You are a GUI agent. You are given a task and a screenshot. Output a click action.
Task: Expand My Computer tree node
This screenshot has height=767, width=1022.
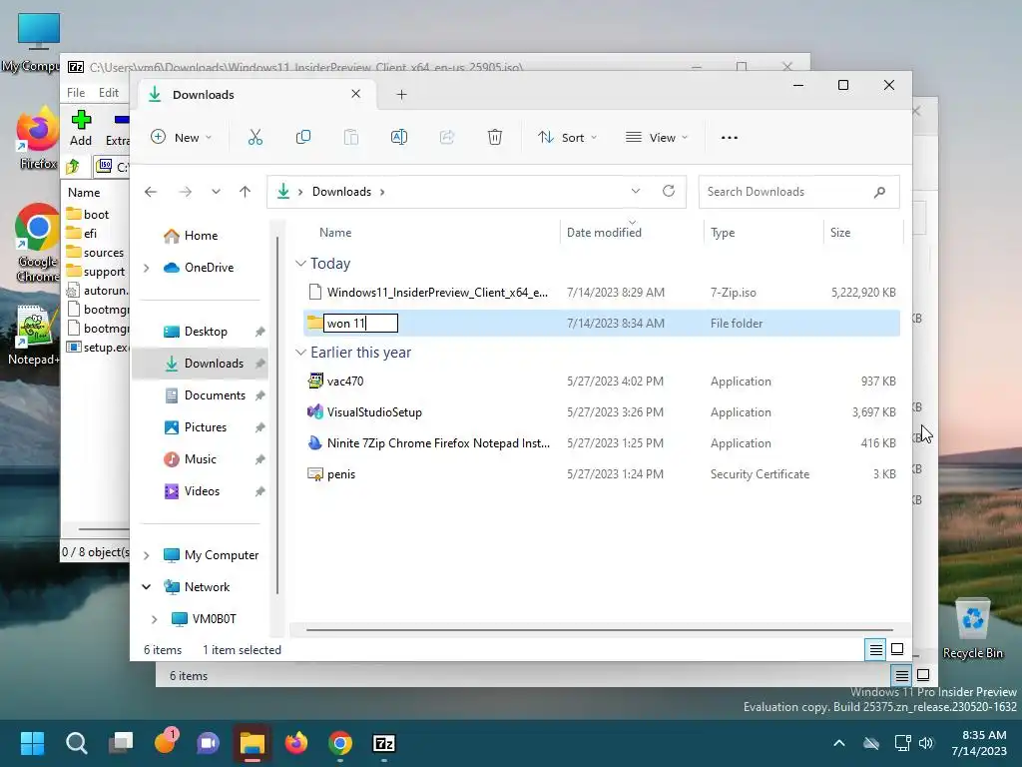coord(147,555)
